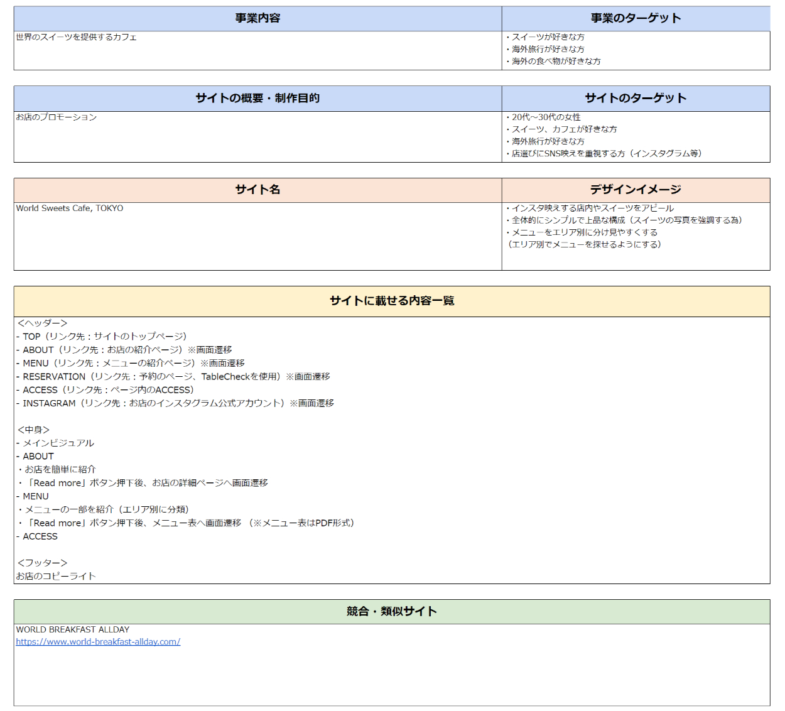Select the 事業内容 header cell
The height and width of the screenshot is (711, 785).
point(257,19)
